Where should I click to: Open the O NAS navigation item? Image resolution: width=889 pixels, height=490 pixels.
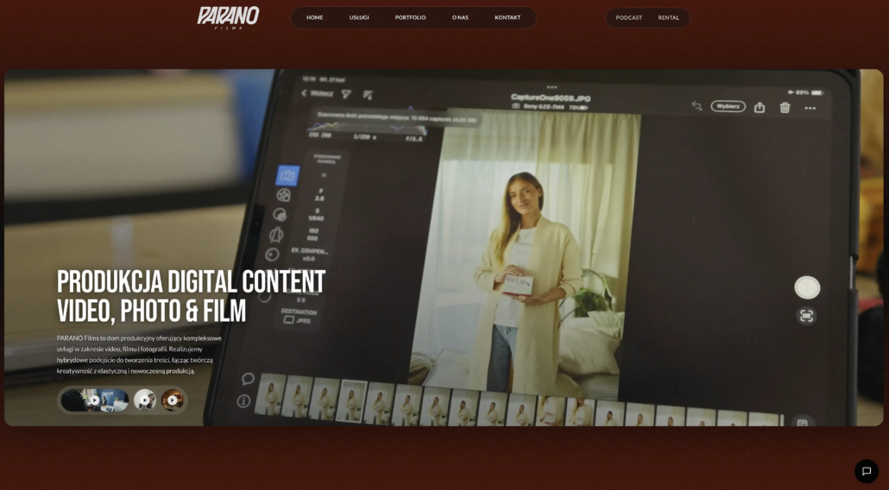460,17
